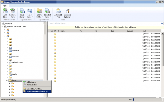Image resolution: width=164 pixels, height=102 pixels.
Task: Click the Inbox (2388 items) status text
Action: pyautogui.click(x=8, y=100)
